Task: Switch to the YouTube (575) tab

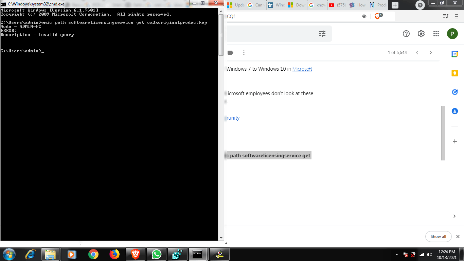Action: pos(338,5)
